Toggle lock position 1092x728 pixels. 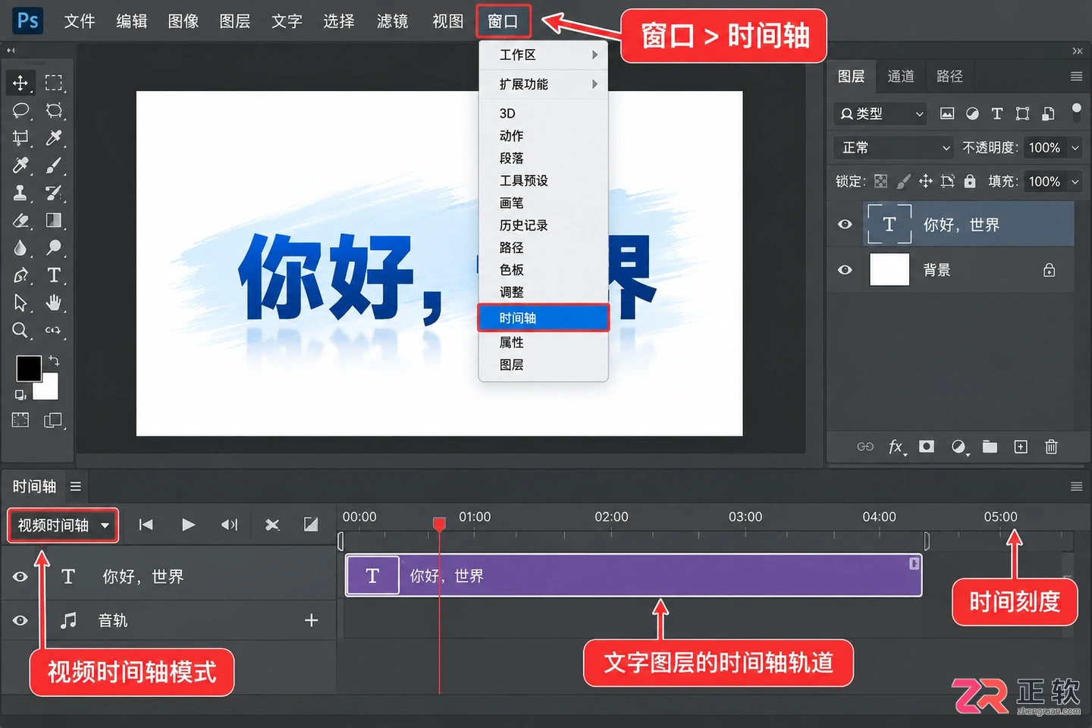click(925, 181)
